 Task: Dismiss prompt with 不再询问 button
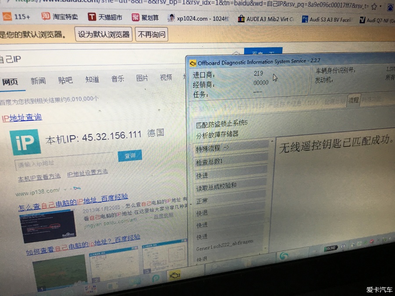pyautogui.click(x=152, y=34)
